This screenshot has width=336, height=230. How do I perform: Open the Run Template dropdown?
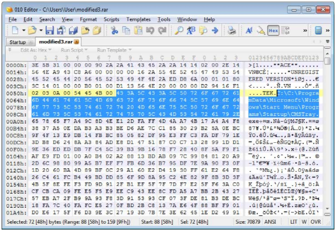(114, 50)
